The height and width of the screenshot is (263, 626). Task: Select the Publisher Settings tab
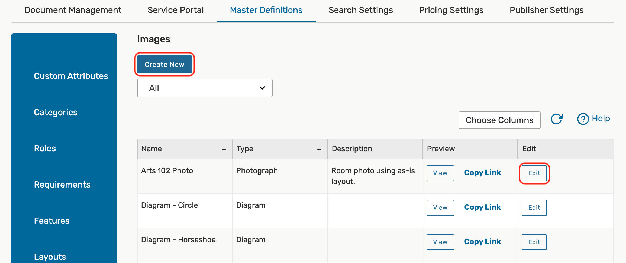tap(546, 10)
